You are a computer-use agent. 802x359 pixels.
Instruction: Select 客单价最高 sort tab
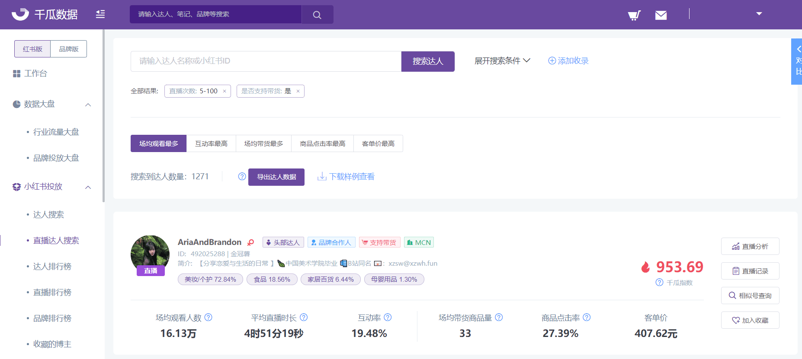378,143
